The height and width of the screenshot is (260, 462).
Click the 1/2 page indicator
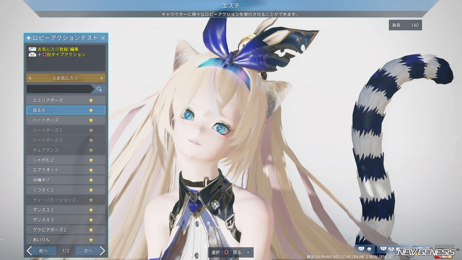pyautogui.click(x=66, y=251)
